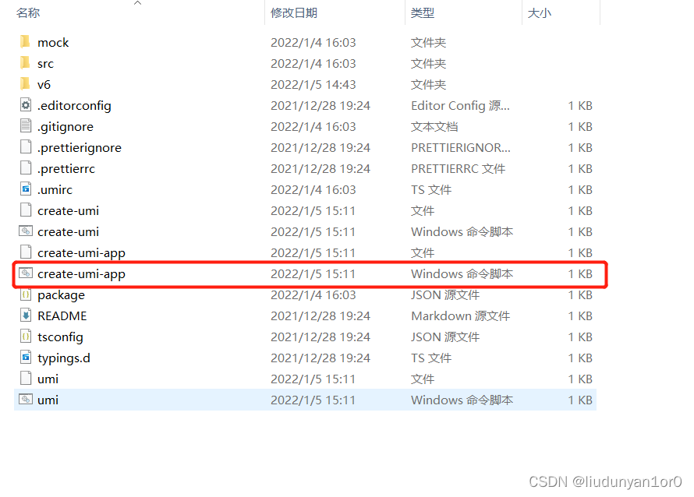Click the .prettierrc blank file icon
Image resolution: width=694 pixels, height=497 pixels.
pyautogui.click(x=26, y=168)
